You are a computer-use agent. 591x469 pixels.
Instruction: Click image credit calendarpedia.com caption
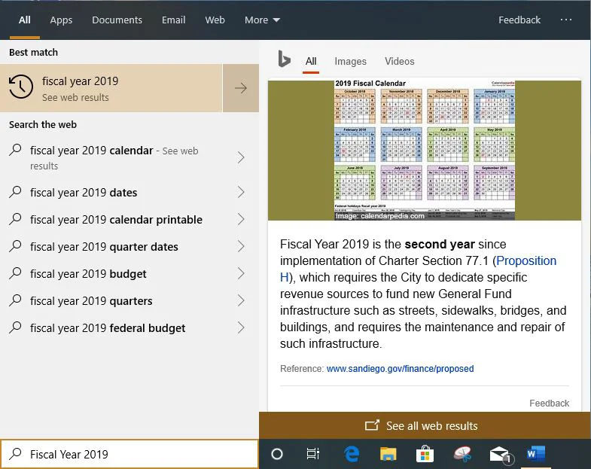(380, 216)
